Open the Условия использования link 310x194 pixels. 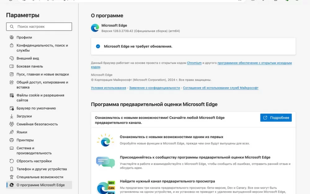108,88
